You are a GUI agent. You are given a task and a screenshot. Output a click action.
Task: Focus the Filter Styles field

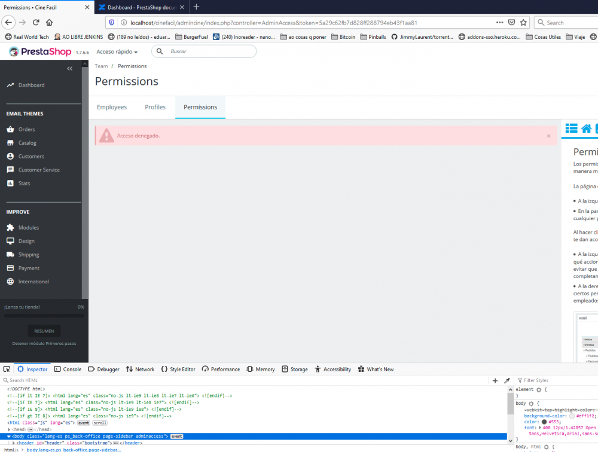pyautogui.click(x=557, y=380)
